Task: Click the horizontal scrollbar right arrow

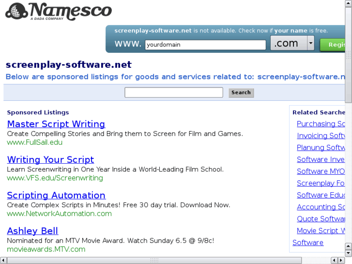Action: [x=341, y=261]
